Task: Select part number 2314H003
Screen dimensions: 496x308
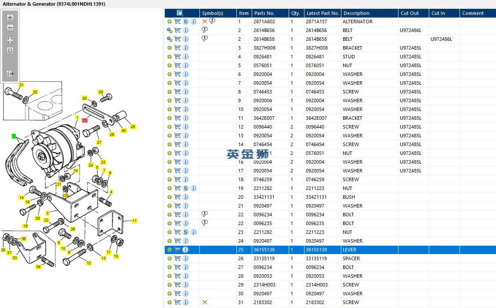Action: (264, 285)
